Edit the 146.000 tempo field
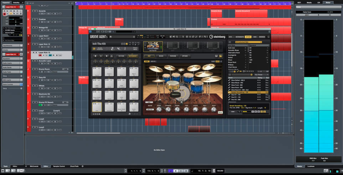The height and width of the screenshot is (175, 343). pos(221,171)
